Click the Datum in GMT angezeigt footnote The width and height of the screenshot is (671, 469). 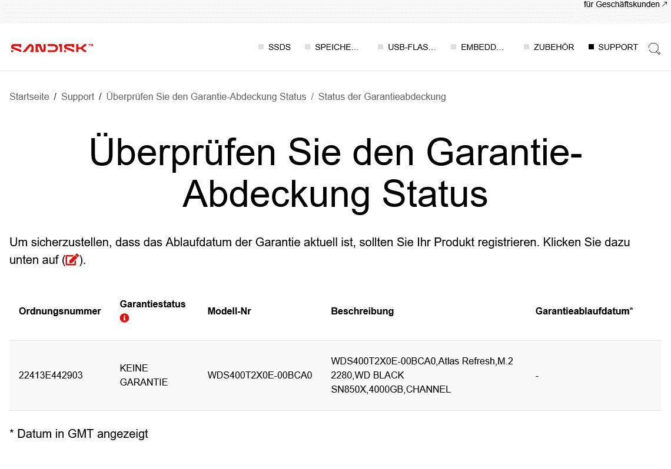click(x=79, y=434)
